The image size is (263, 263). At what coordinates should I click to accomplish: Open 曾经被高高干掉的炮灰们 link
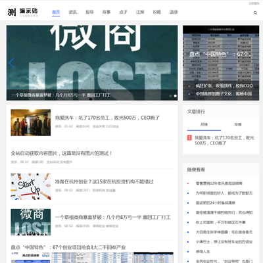pyautogui.click(x=224, y=212)
